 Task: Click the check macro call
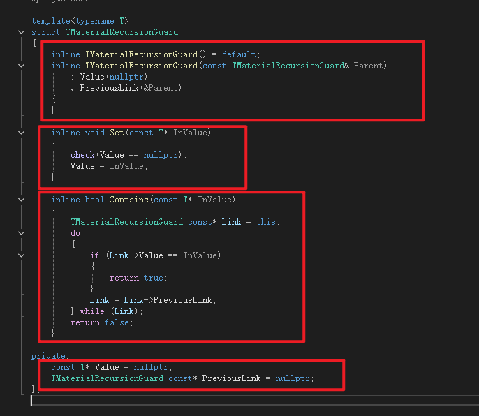pos(82,155)
